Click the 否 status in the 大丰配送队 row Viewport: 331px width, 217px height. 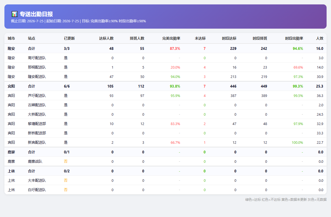coord(66,180)
